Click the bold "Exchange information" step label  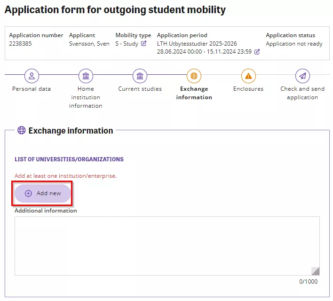click(194, 93)
